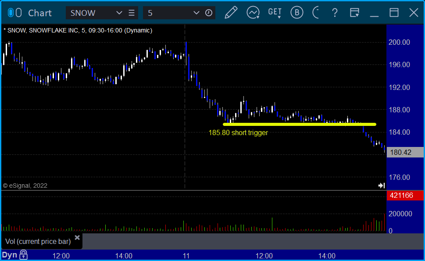The height and width of the screenshot is (261, 425).
Task: Maximize the Chart window
Action: pyautogui.click(x=394, y=13)
